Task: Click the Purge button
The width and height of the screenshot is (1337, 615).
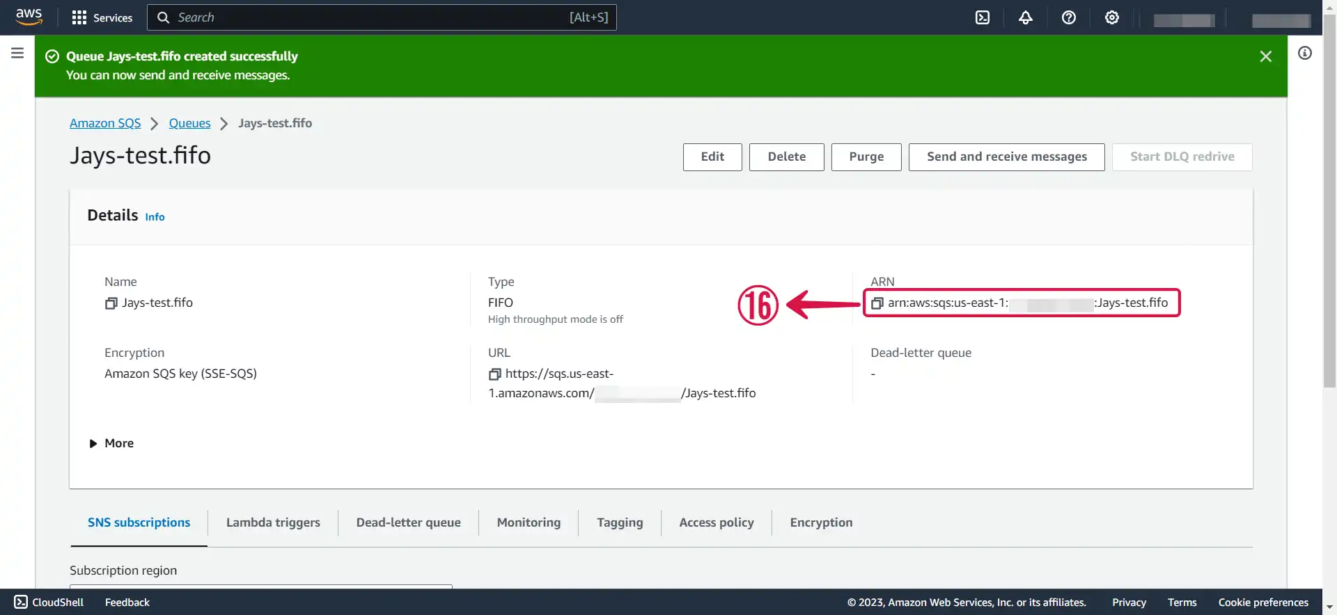Action: tap(866, 157)
